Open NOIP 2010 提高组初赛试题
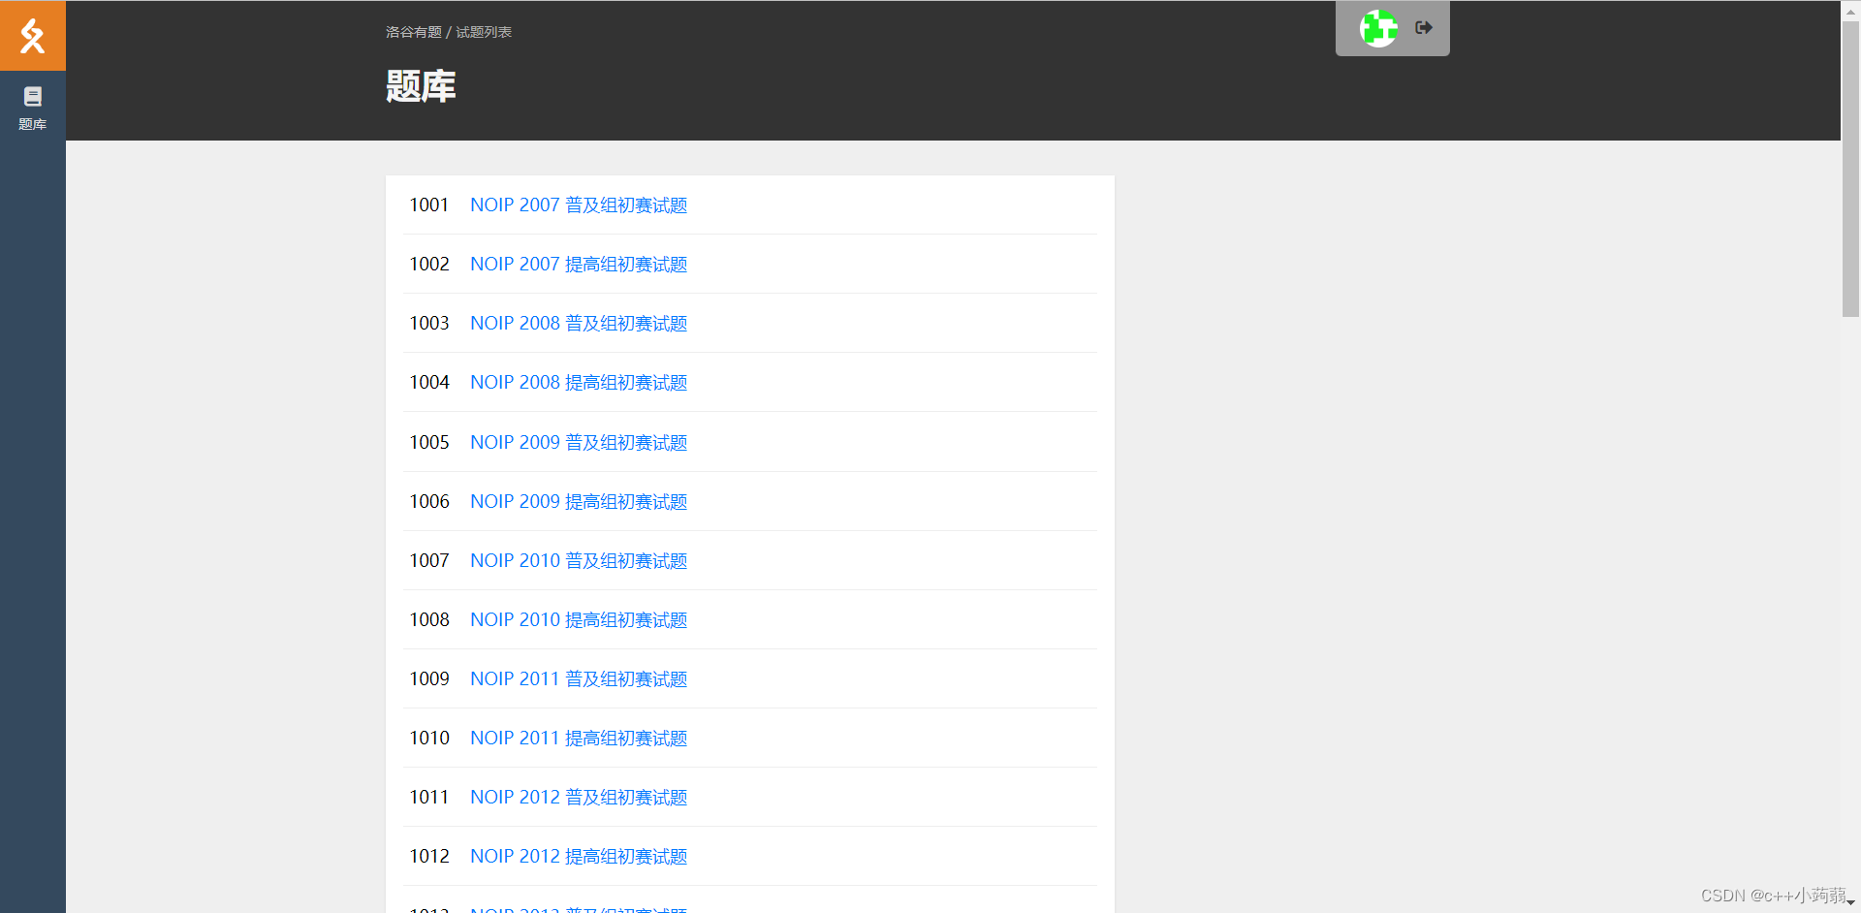 coord(579,620)
